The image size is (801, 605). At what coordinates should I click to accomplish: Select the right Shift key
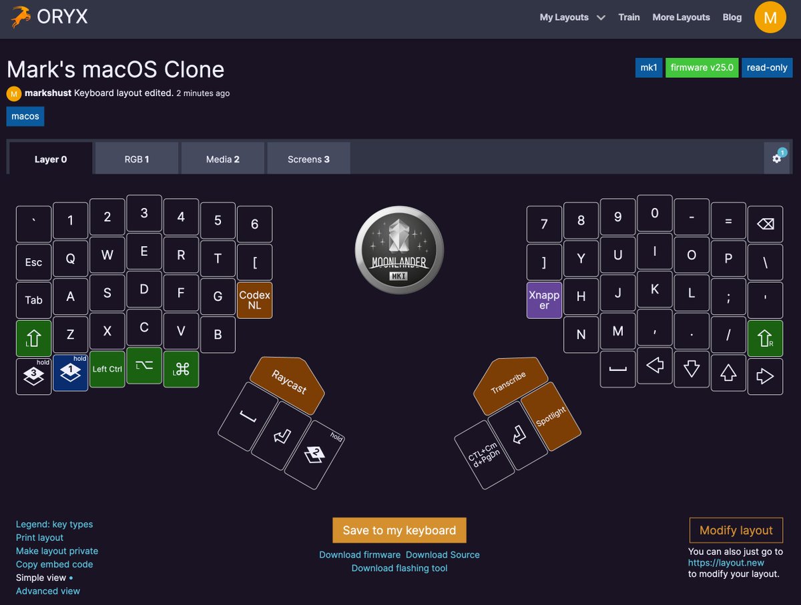click(x=765, y=338)
